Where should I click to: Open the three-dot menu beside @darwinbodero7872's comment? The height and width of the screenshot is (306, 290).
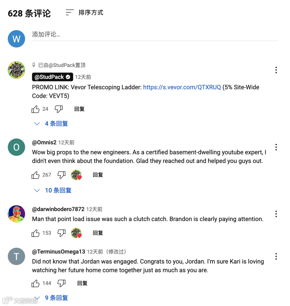(x=276, y=214)
